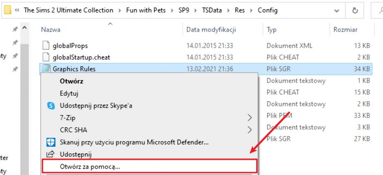Click the folder icon in the address bar
383x175 pixels.
pos(7,10)
